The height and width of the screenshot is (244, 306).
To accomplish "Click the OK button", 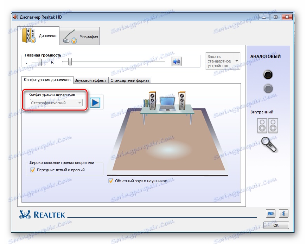I will coord(276,225).
